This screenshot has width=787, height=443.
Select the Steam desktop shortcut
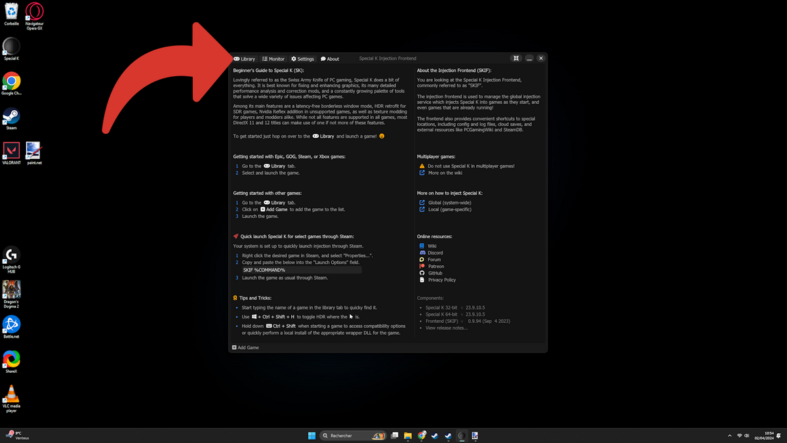11,119
